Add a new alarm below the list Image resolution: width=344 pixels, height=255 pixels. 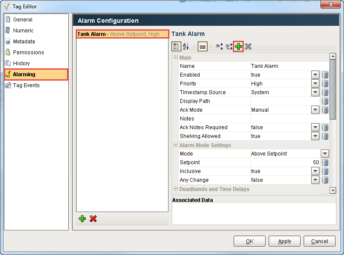pos(82,219)
